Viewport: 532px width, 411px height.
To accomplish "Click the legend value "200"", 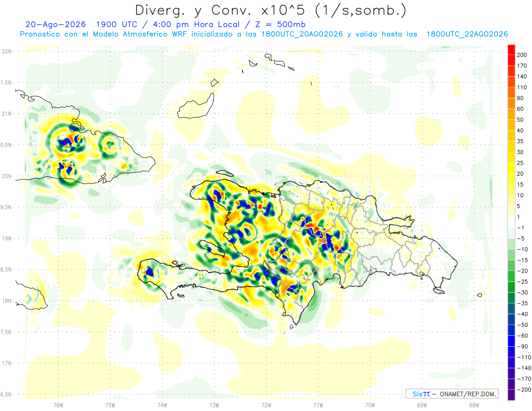I will (x=522, y=55).
